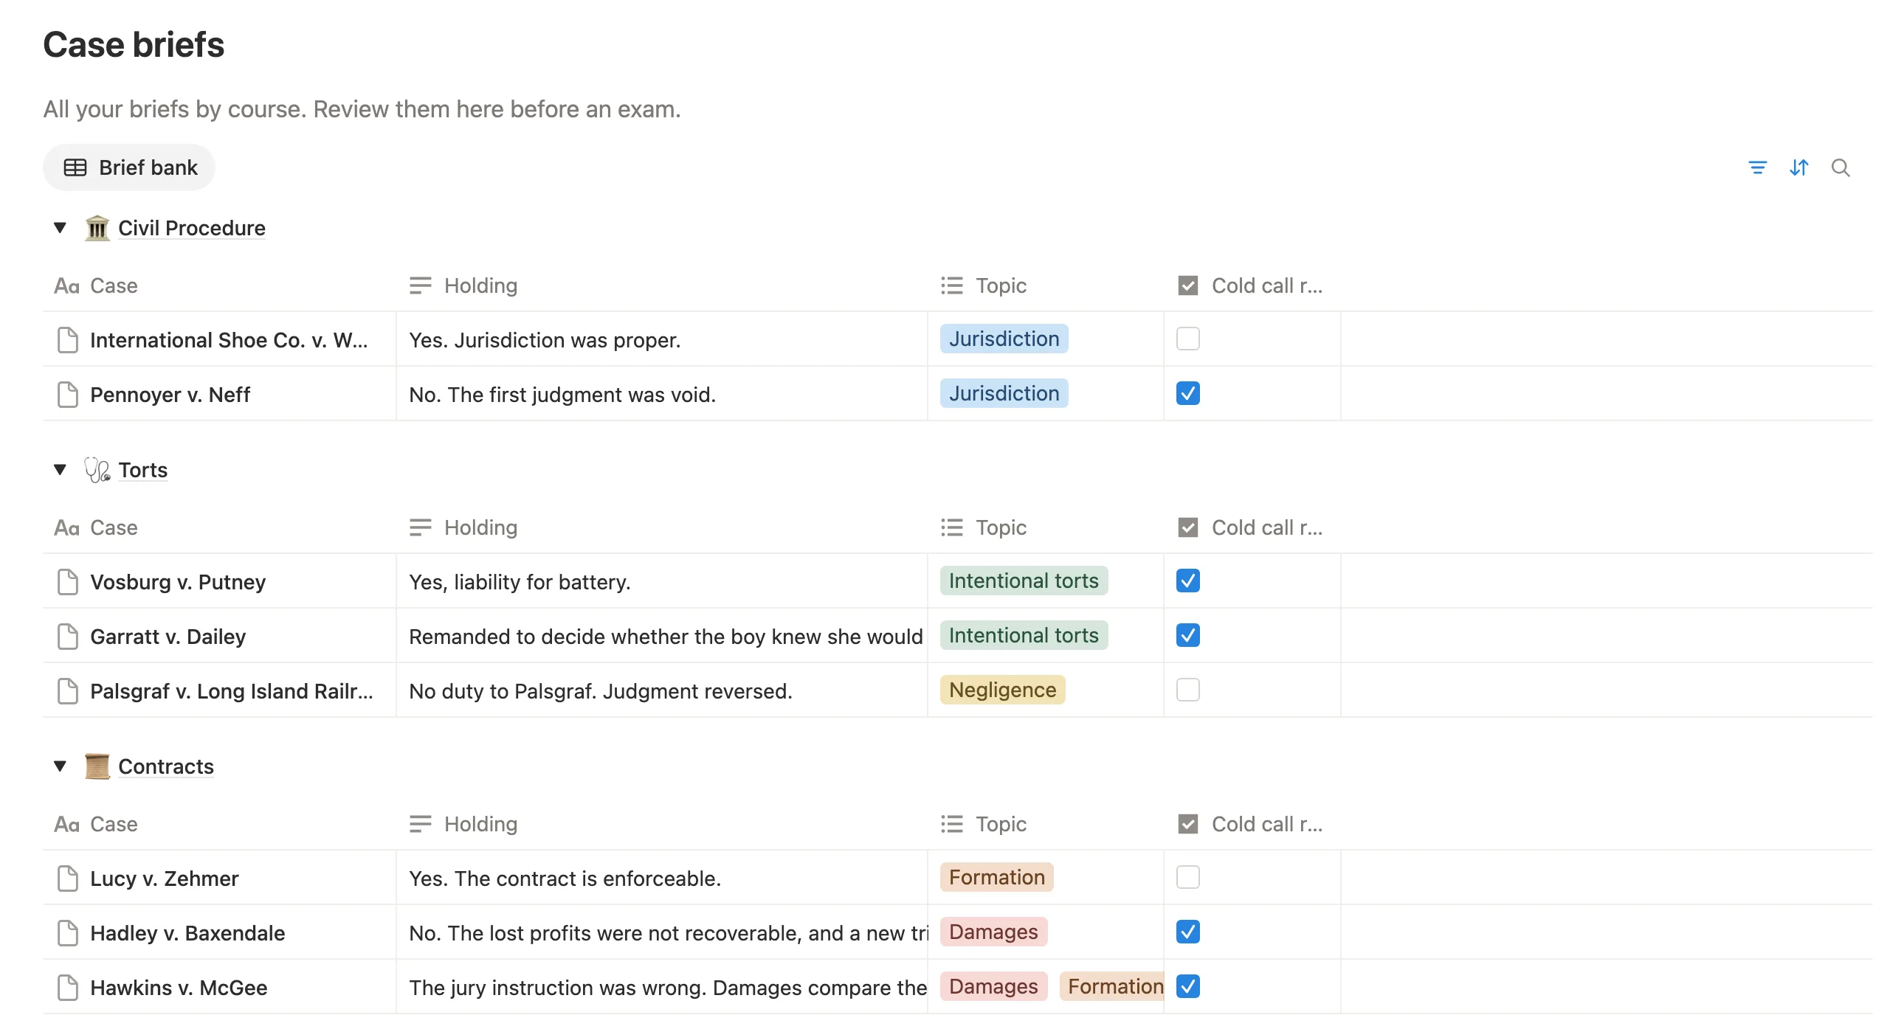Open the Case column header in Civil Procedure
1904x1029 pixels.
pos(219,285)
